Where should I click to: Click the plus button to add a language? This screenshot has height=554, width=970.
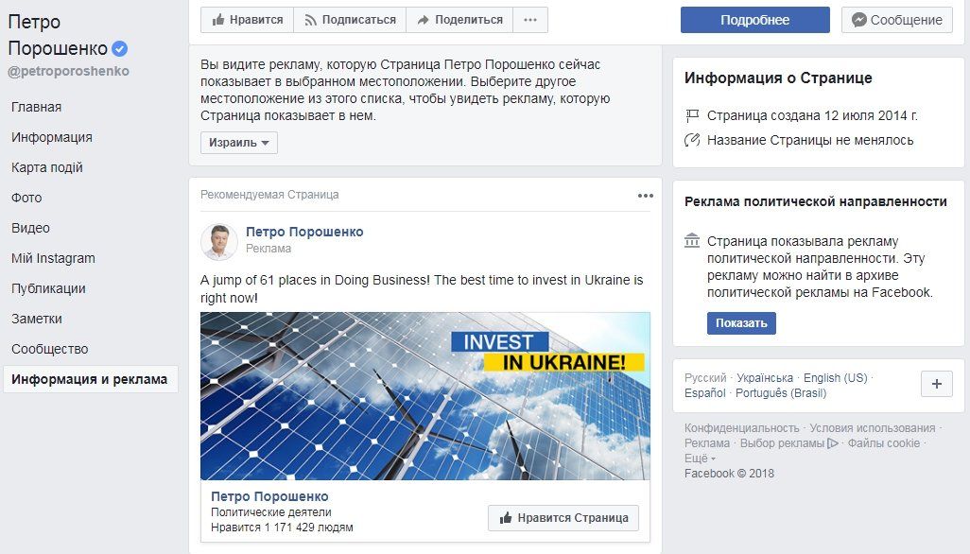point(935,383)
